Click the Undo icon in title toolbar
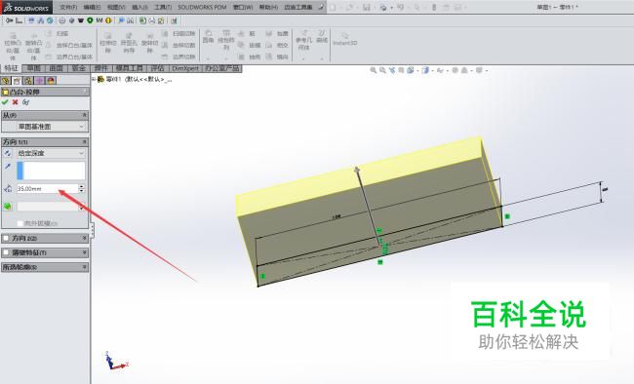The image size is (634, 384). pyautogui.click(x=400, y=7)
